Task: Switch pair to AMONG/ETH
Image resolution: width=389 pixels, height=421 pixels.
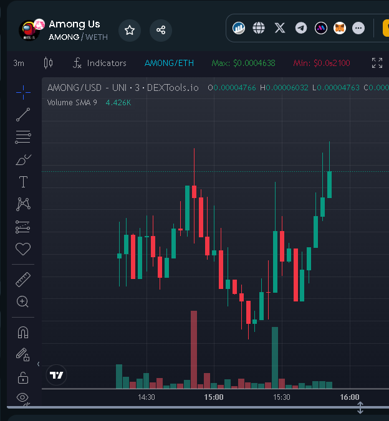Action: tap(169, 63)
